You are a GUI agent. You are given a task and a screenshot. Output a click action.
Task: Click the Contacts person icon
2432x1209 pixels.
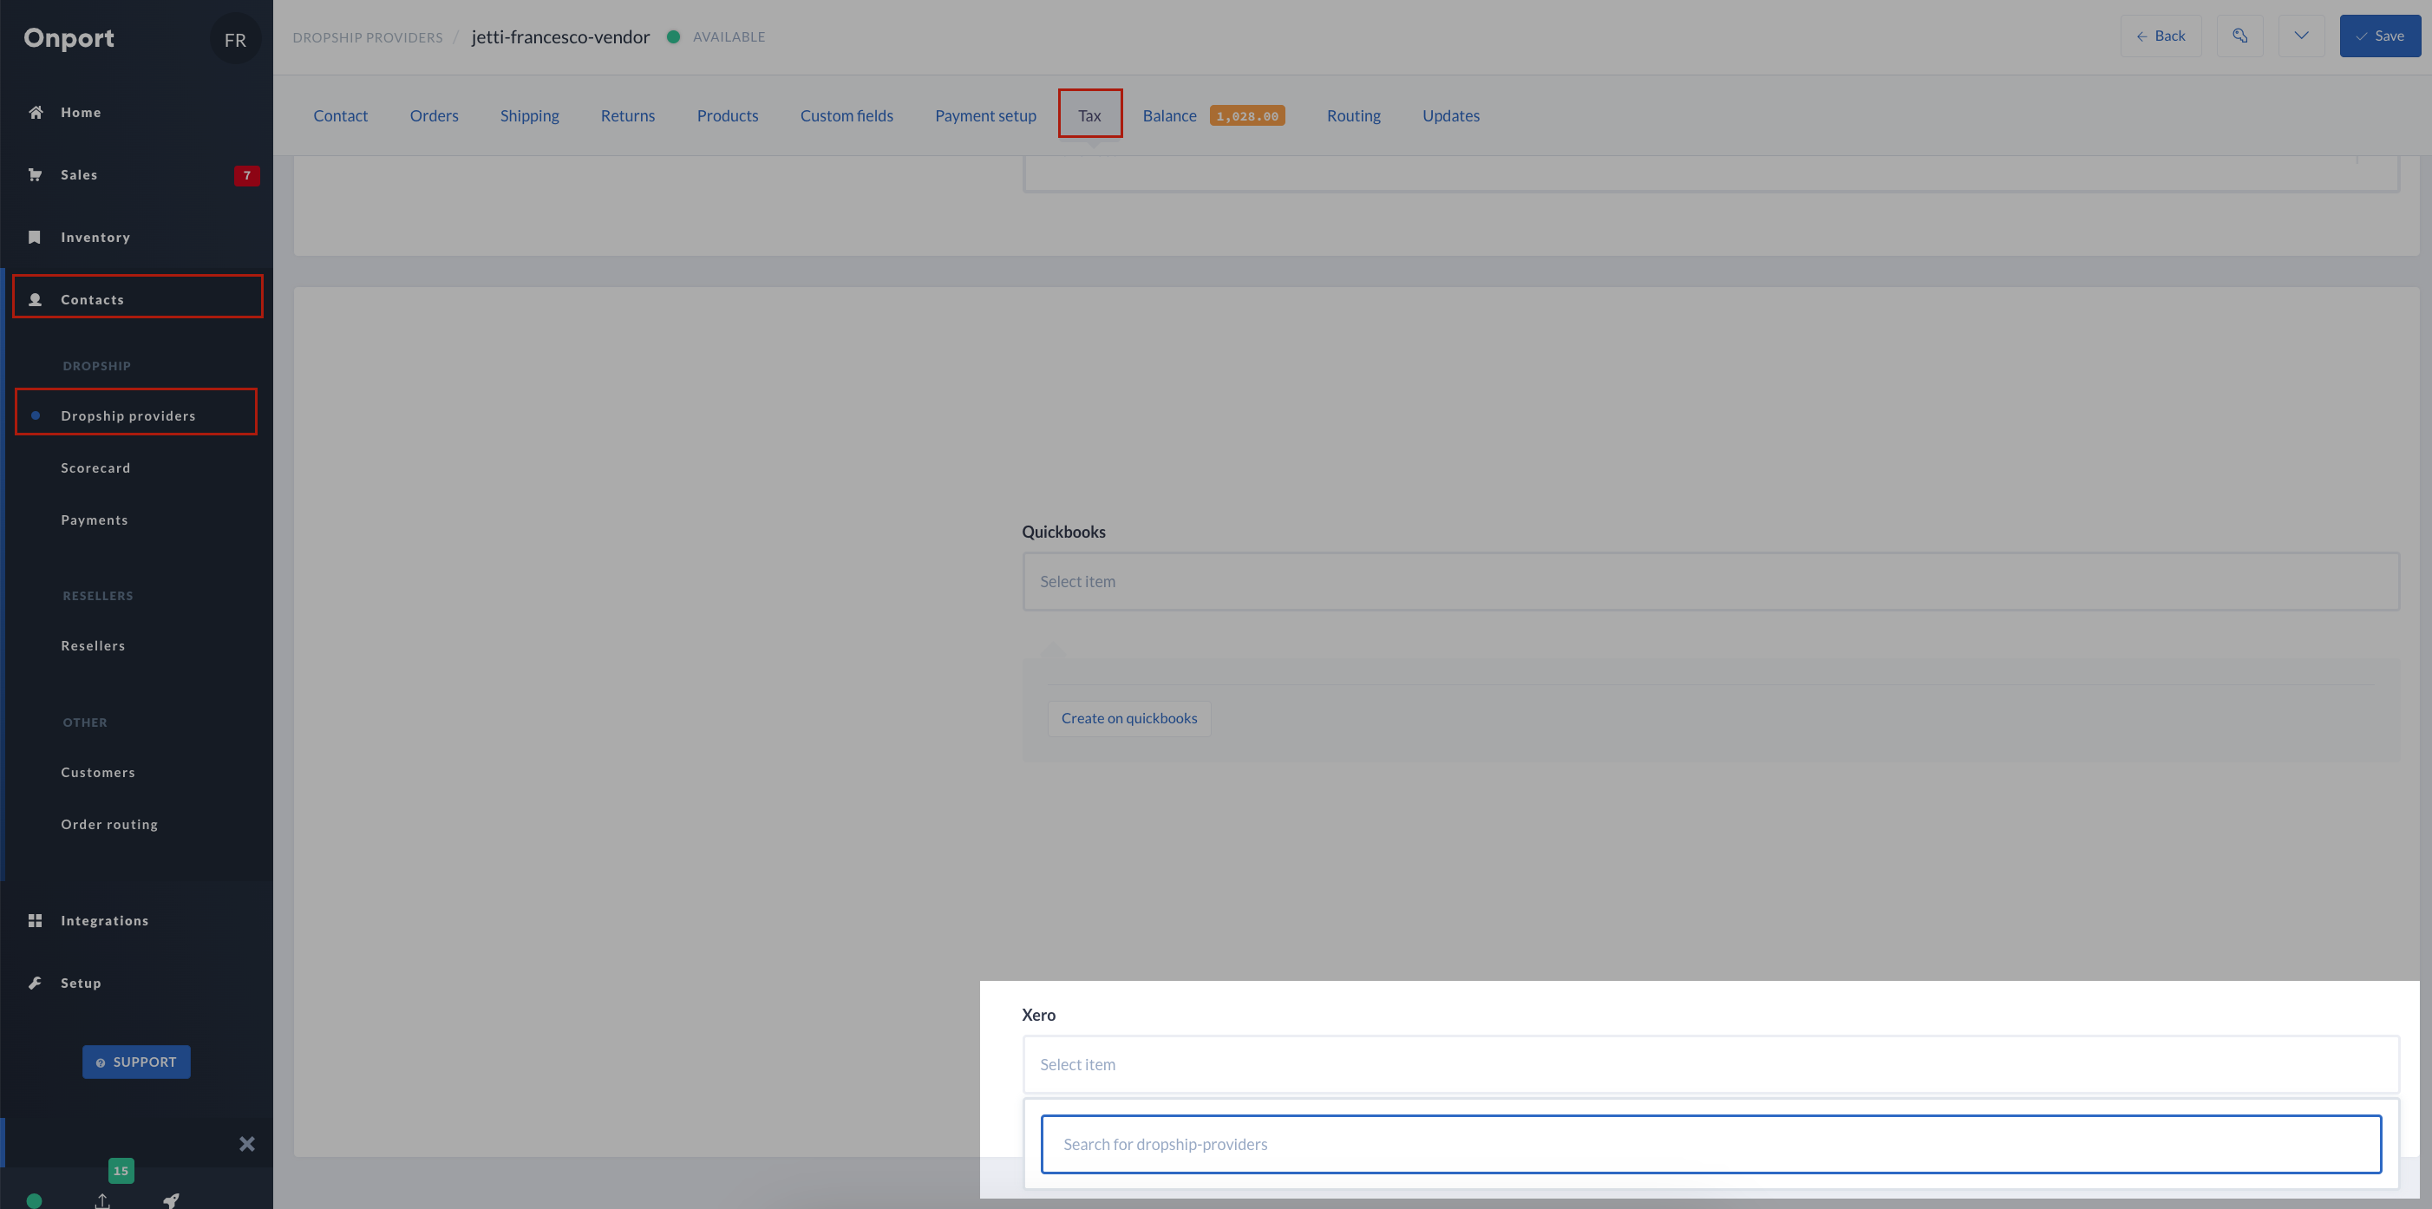click(x=35, y=299)
